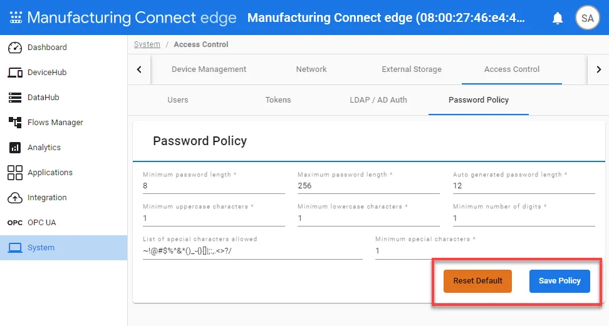Click the System laptop icon
Image resolution: width=609 pixels, height=326 pixels.
15,248
